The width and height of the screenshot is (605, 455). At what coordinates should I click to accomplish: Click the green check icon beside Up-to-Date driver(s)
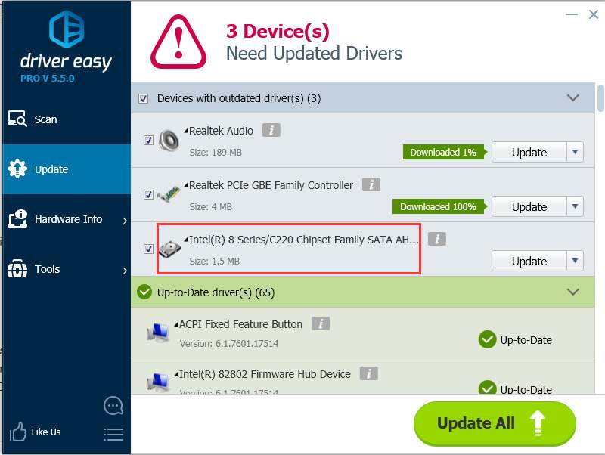click(x=144, y=292)
